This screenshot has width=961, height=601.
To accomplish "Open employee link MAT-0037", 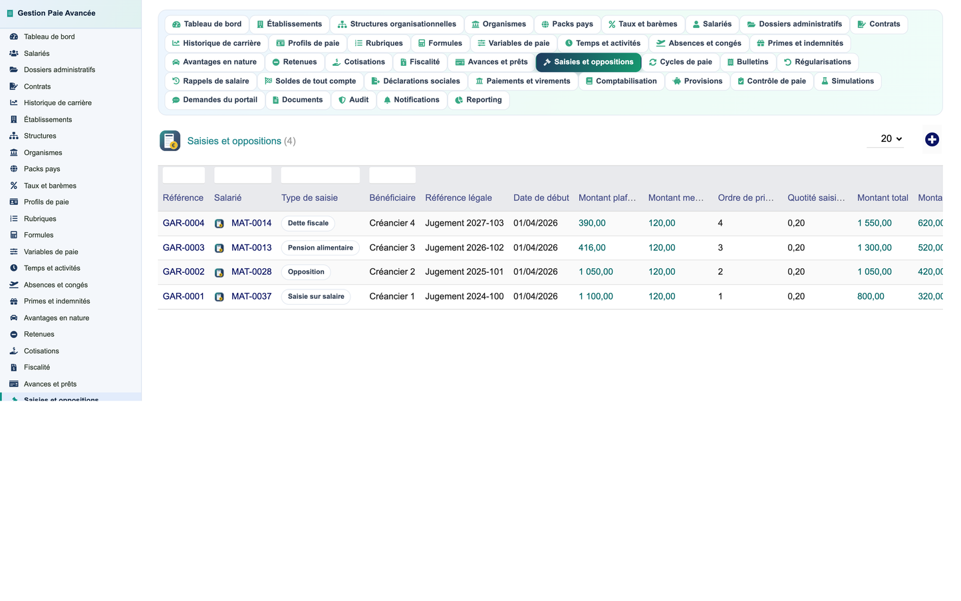I will 251,296.
